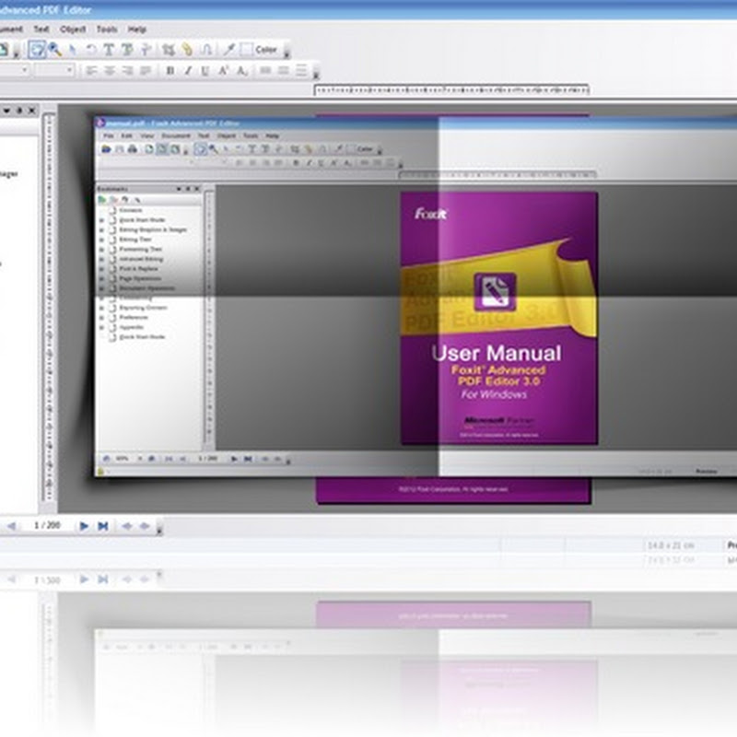Jump to last page in bottom navigation
Screen dimensions: 737x737
103,526
